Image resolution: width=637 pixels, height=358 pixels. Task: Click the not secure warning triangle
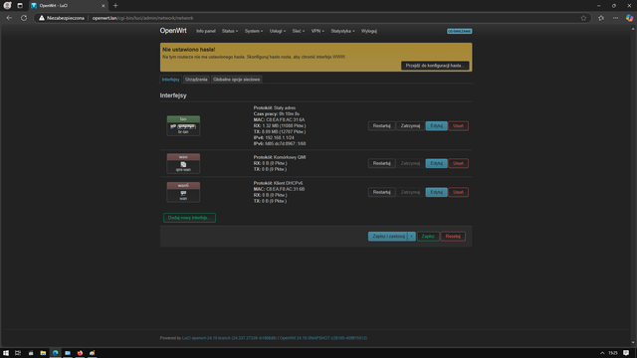pos(42,18)
